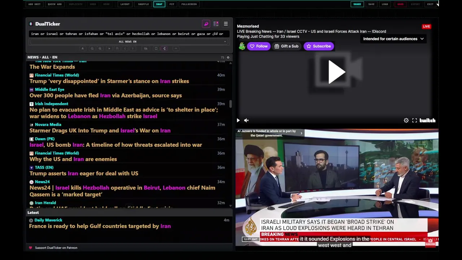Open 'Why the US and Iran are enemies'
This screenshot has width=462, height=260.
click(x=73, y=159)
